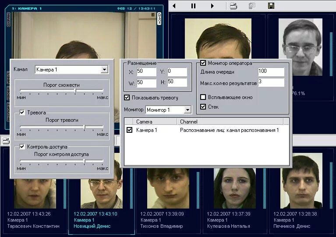
Task: Click the 'ФЕВ 12 / 13:43:11' date-time label
Action: tap(136, 8)
